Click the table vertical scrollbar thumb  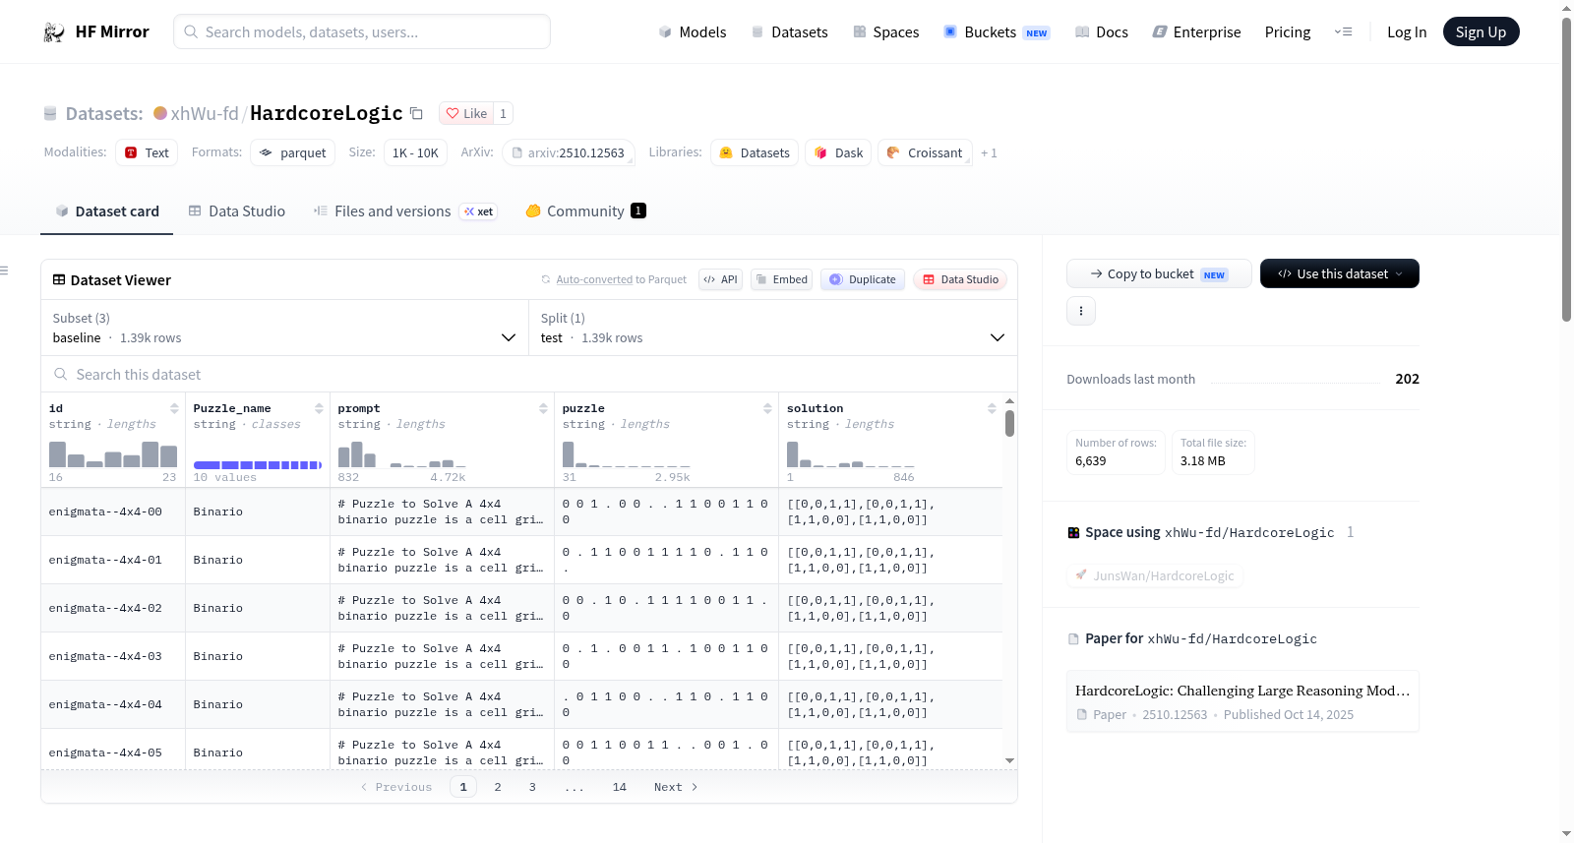1009,423
